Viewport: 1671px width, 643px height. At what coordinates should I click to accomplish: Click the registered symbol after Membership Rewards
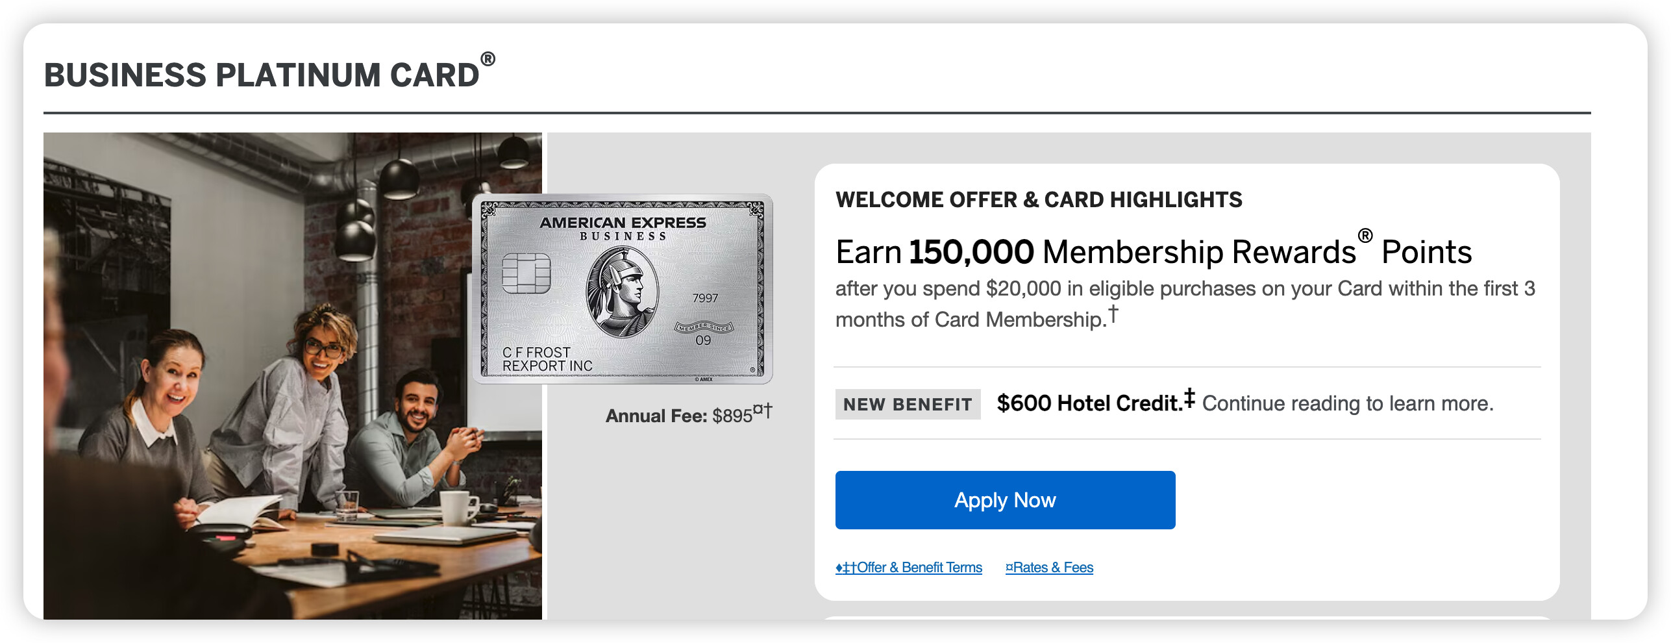1365,235
